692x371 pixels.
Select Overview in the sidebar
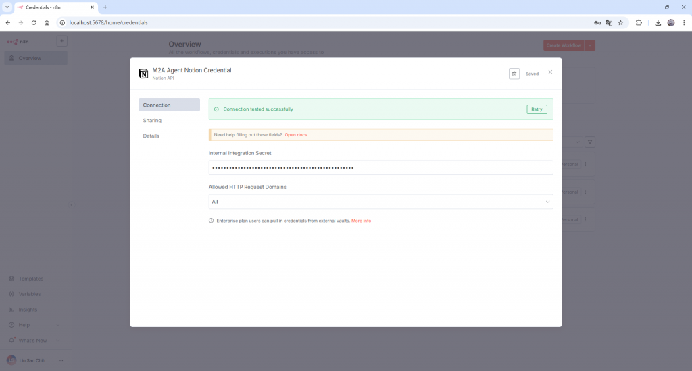tap(36, 58)
